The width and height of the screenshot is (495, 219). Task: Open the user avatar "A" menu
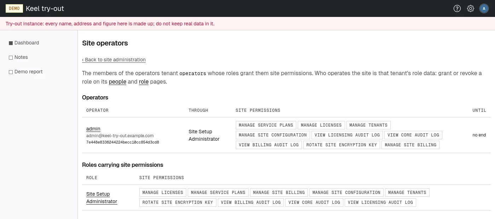(x=484, y=8)
